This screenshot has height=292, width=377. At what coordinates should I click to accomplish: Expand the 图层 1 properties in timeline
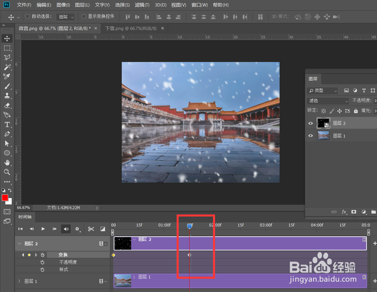(19, 281)
